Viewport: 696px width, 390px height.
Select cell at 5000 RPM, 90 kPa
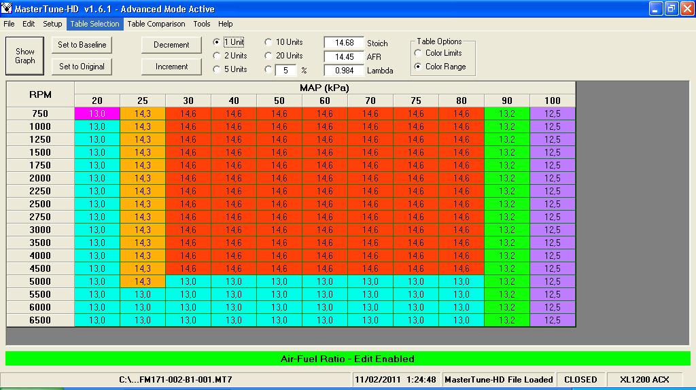pos(507,281)
